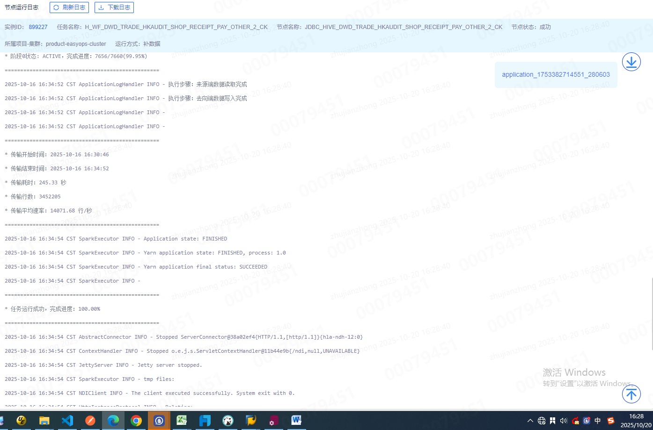Click the 下载日志 download log button

pyautogui.click(x=114, y=7)
